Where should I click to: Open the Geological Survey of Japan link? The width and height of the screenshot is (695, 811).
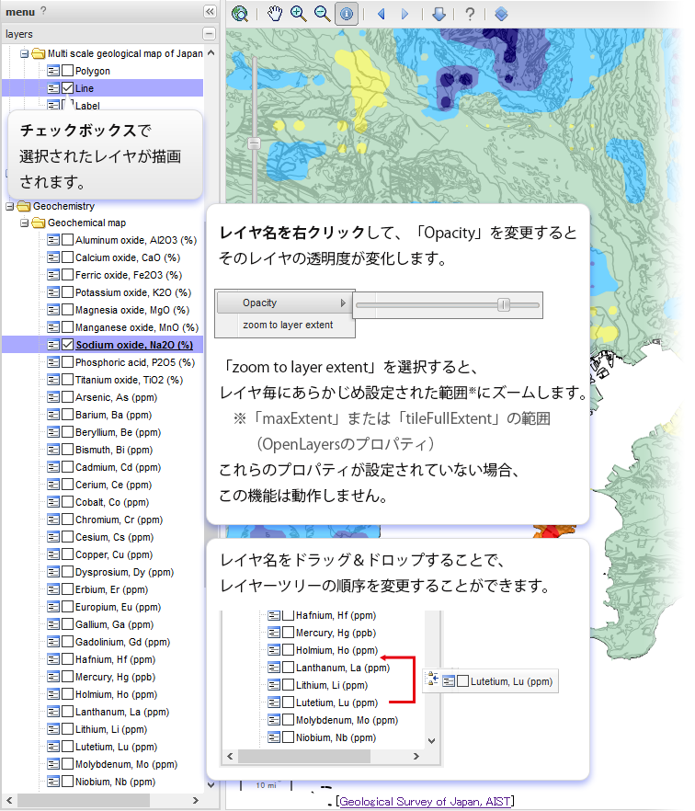click(x=424, y=801)
